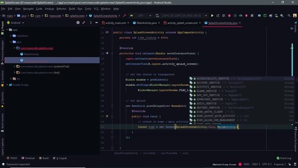Open the TODO tool window

tap(12, 158)
